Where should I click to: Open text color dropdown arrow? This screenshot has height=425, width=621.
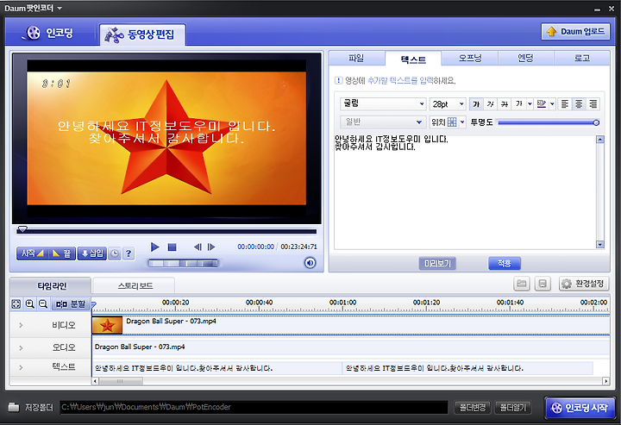(530, 104)
